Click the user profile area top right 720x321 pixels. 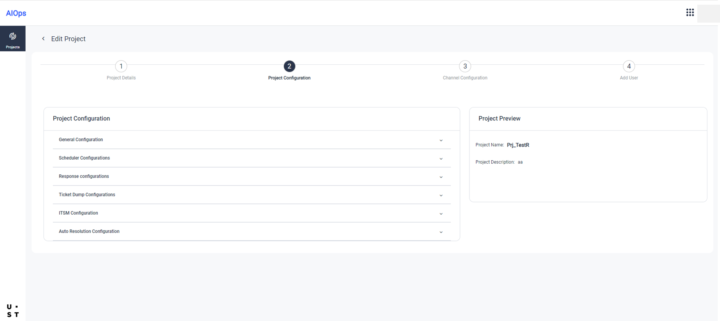[708, 14]
